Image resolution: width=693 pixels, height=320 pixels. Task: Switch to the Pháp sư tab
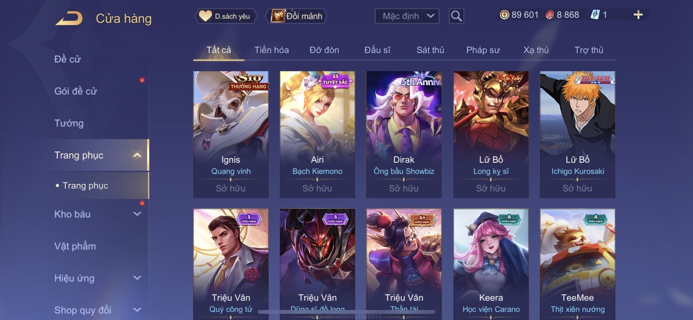tap(483, 50)
